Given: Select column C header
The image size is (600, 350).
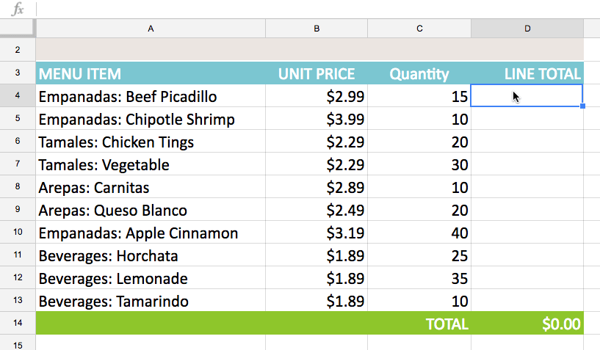Looking at the screenshot, I should [x=419, y=29].
